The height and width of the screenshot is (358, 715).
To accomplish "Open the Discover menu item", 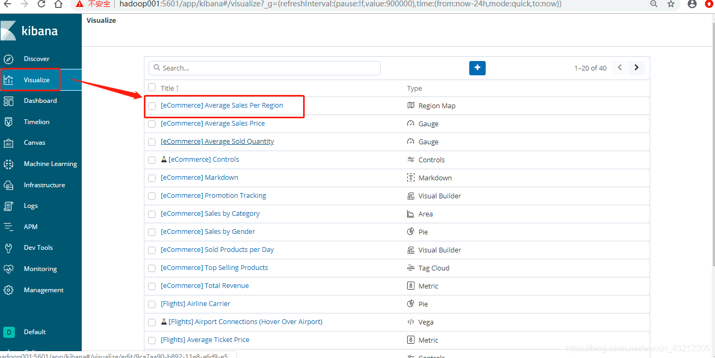I will pyautogui.click(x=37, y=59).
